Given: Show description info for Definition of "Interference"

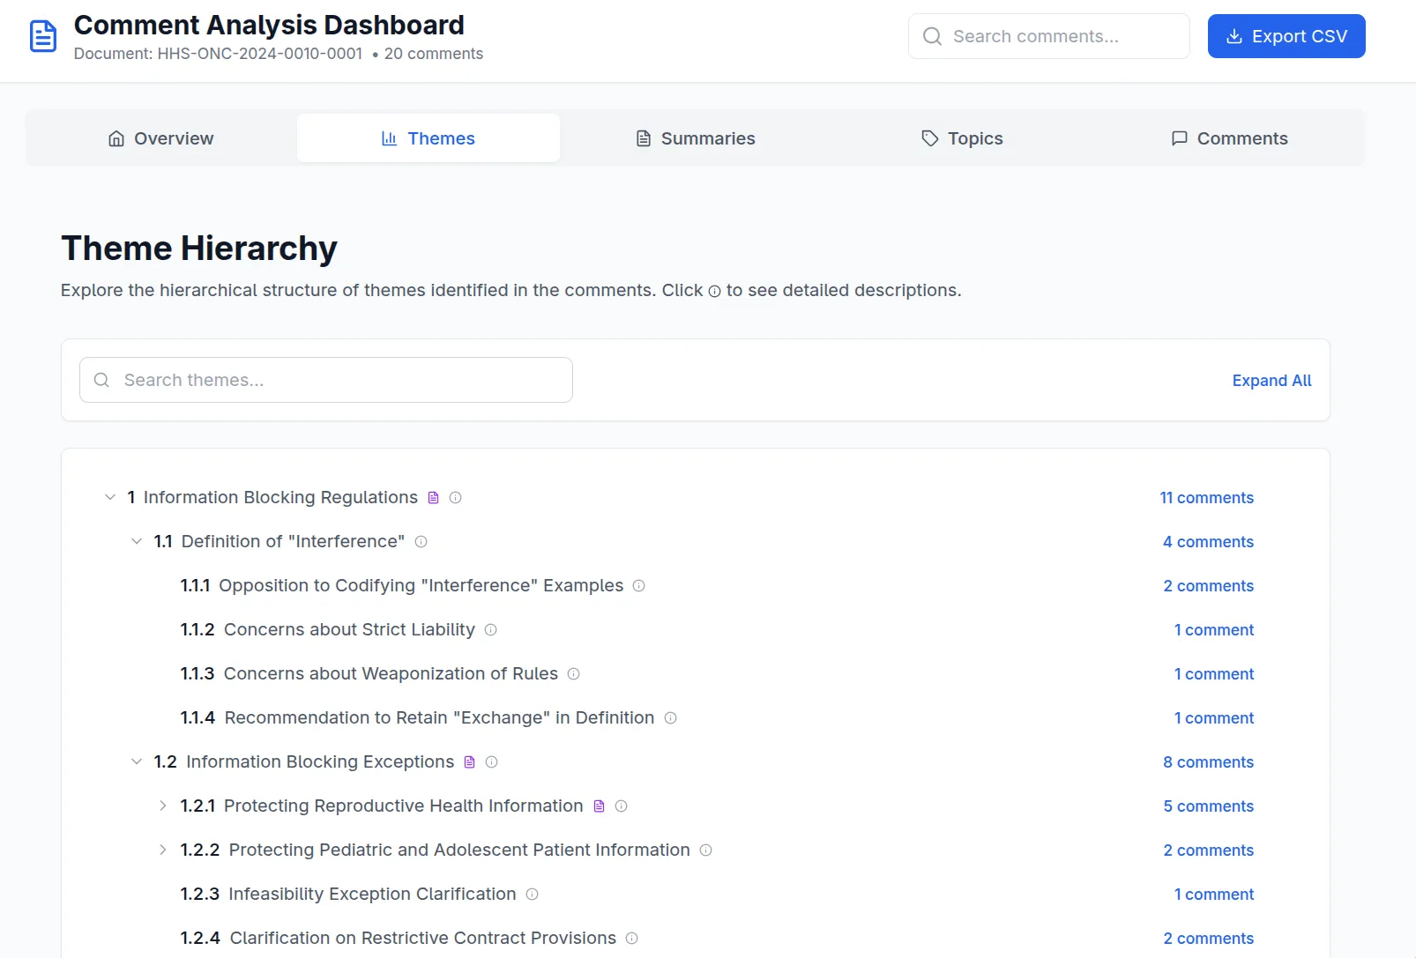Looking at the screenshot, I should tap(421, 542).
